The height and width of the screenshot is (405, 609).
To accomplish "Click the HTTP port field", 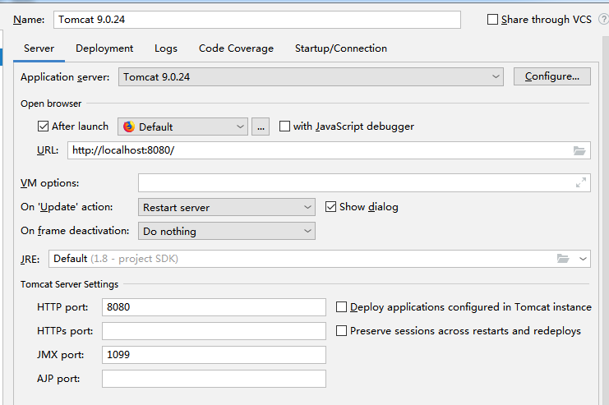I will (214, 307).
